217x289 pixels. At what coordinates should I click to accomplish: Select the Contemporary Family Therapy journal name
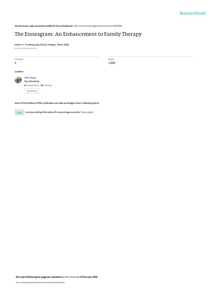click(40, 45)
